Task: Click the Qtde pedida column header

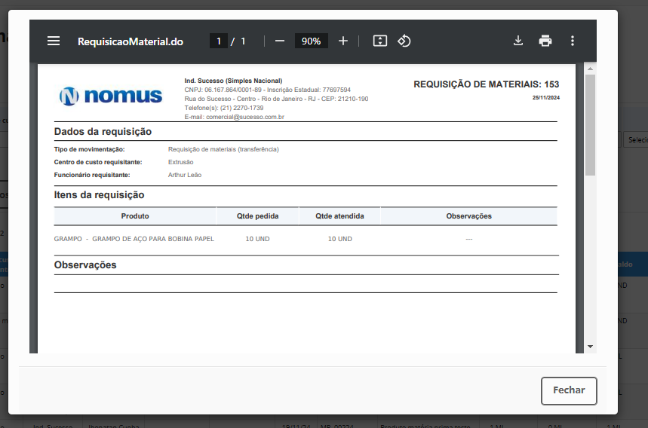Action: tap(257, 216)
